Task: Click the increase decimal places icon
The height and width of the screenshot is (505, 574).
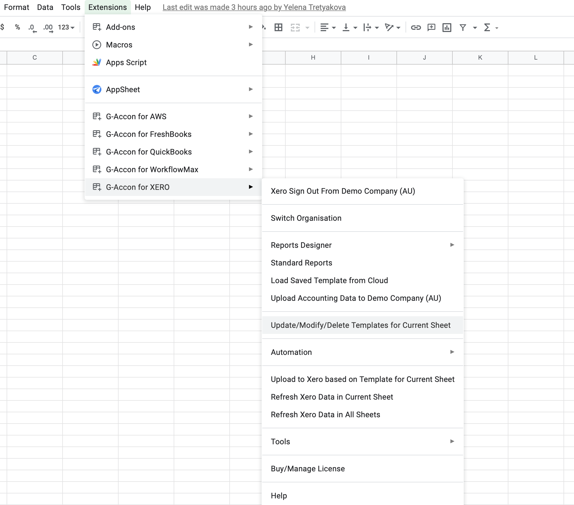Action: tap(48, 28)
